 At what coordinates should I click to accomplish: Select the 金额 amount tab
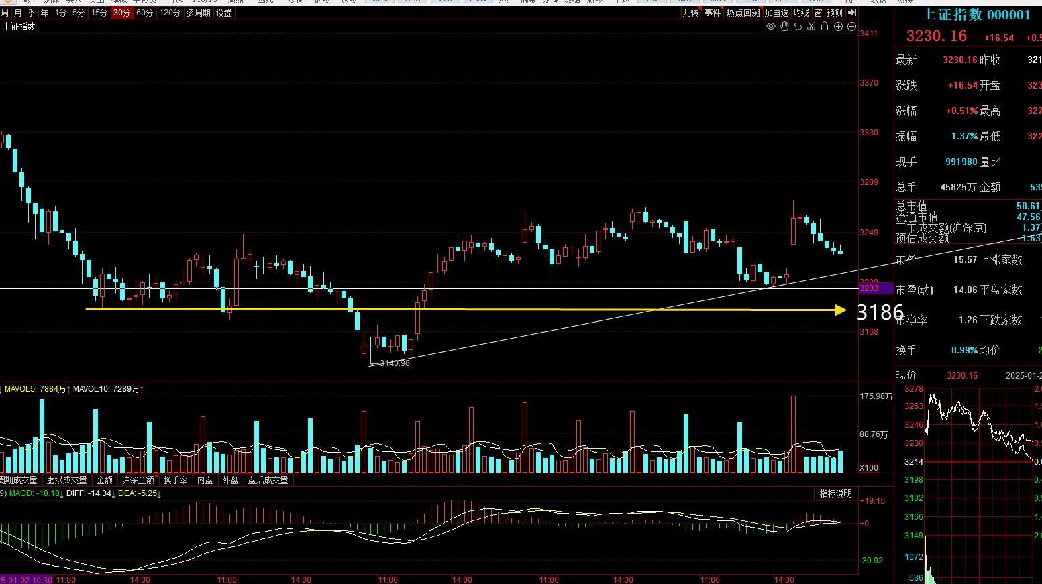coord(105,480)
